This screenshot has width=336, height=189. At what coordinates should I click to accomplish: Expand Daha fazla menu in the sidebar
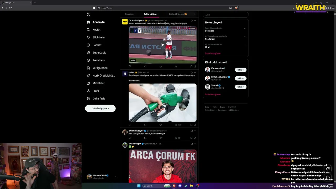[x=96, y=98]
